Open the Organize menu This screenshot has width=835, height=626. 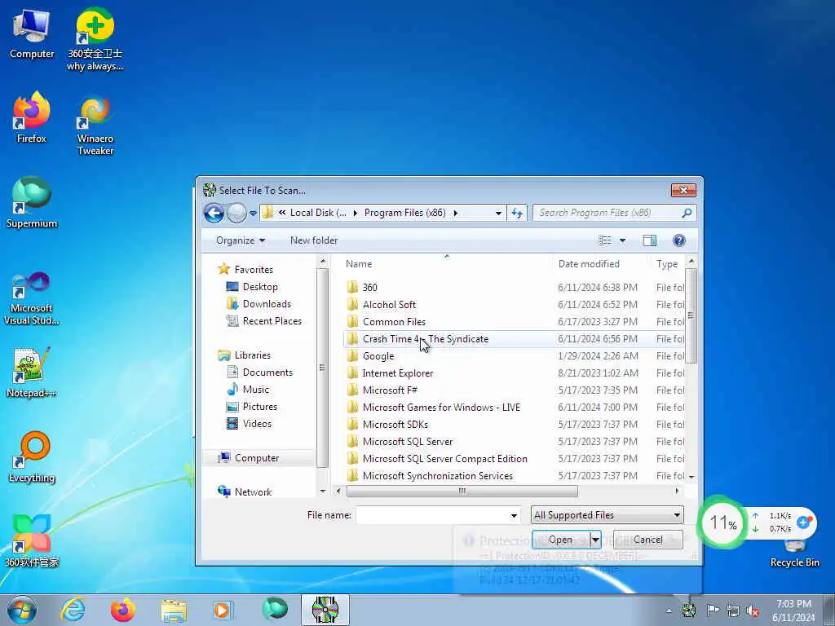[x=241, y=240]
